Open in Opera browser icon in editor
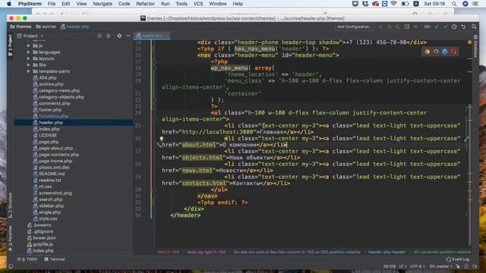Image resolution: width=486 pixels, height=273 pixels. 453,52
